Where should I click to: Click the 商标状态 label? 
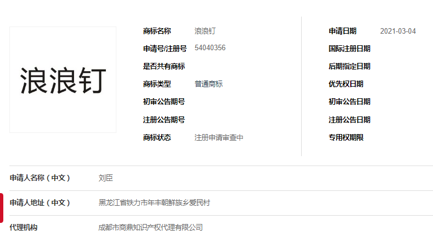tap(157, 137)
